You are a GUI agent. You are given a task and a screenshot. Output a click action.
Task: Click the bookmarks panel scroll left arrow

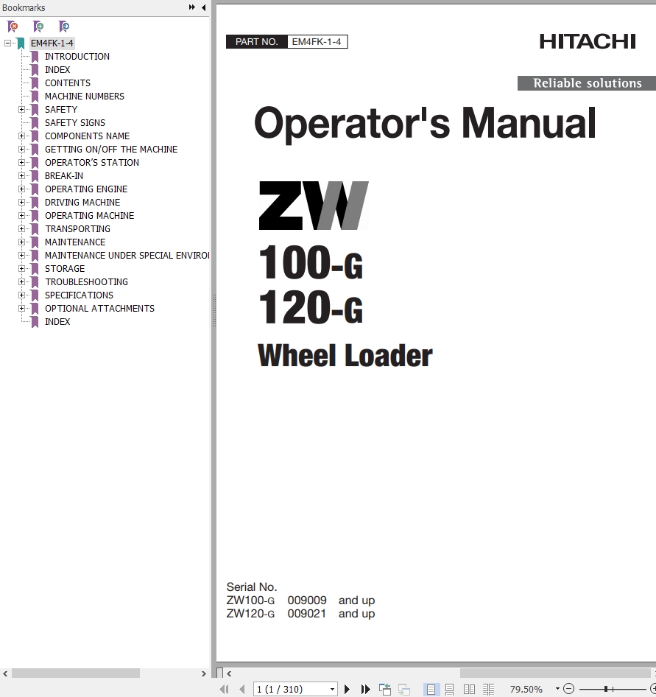click(x=5, y=673)
